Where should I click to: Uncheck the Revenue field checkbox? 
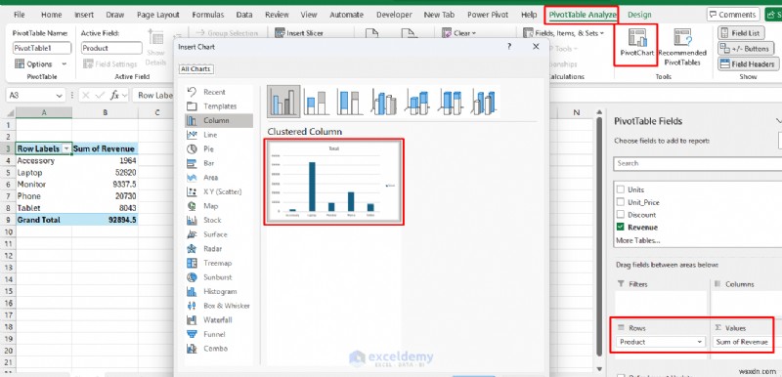click(621, 228)
